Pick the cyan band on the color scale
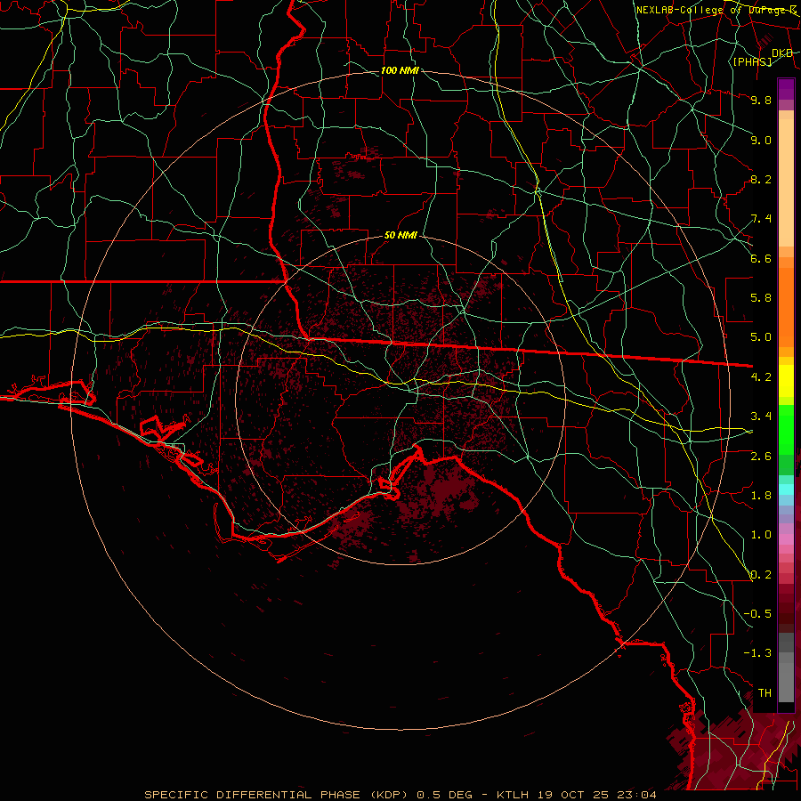Image resolution: width=801 pixels, height=801 pixels. pos(786,489)
